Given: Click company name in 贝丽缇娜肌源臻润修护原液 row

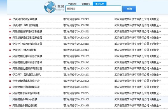Looking at the screenshot, I should [x=138, y=62].
